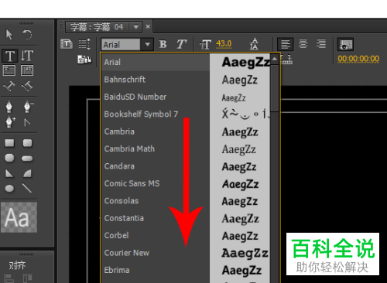The width and height of the screenshot is (387, 283).
Task: Align text to the right
Action: (x=321, y=44)
